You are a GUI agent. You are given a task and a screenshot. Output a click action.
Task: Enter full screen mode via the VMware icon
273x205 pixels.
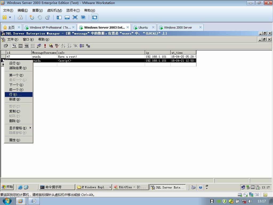pos(75,17)
